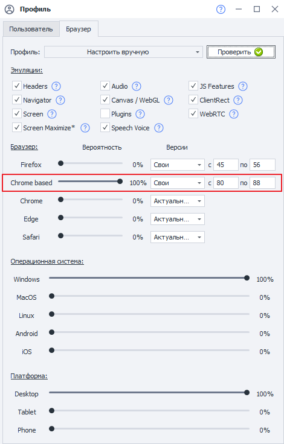Uncheck the Navigator emulation checkbox
Screen dimensions: 284x444
point(17,100)
